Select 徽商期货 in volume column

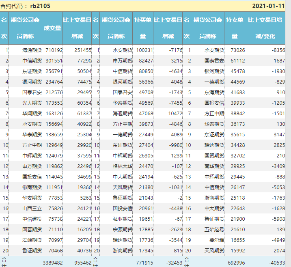point(32,187)
